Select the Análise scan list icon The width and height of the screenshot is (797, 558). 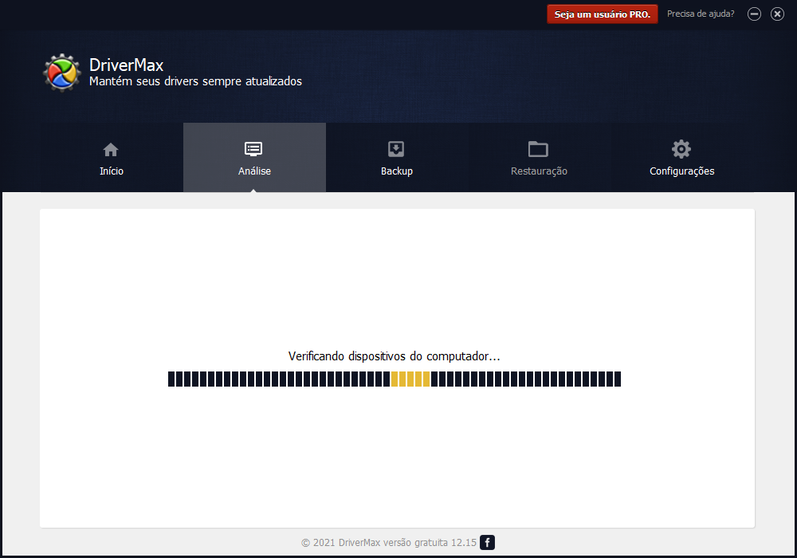coord(253,149)
